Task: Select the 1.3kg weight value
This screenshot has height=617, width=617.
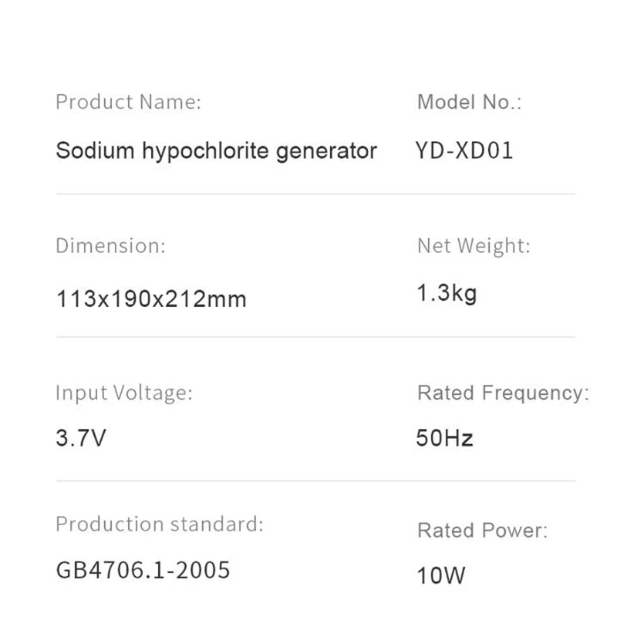Action: pos(447,294)
